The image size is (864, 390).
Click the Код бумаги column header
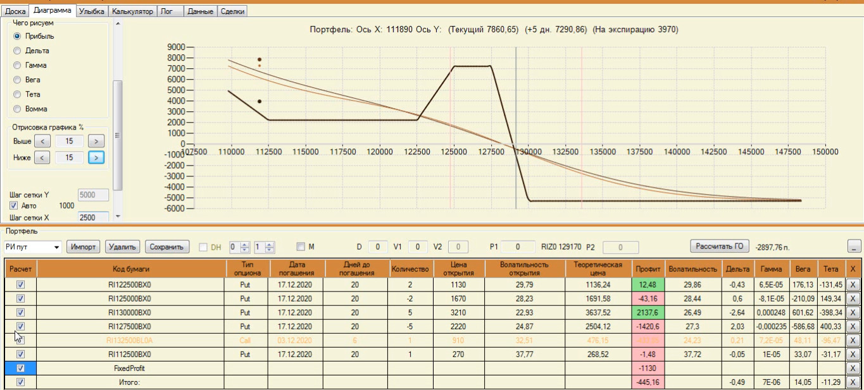[x=130, y=269]
